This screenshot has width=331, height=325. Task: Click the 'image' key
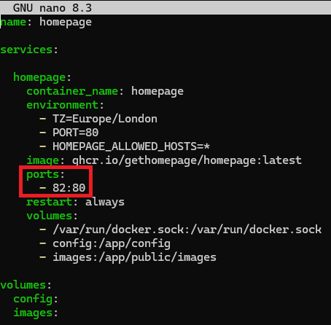[x=43, y=160]
